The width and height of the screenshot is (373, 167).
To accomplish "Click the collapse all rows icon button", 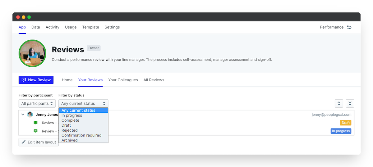I will [350, 103].
